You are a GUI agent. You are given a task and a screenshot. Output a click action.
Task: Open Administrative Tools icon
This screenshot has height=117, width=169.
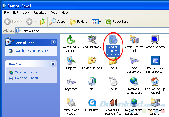134,39
